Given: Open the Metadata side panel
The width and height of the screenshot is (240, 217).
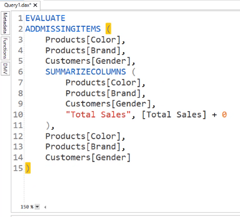Looking at the screenshot, I should 5,23.
